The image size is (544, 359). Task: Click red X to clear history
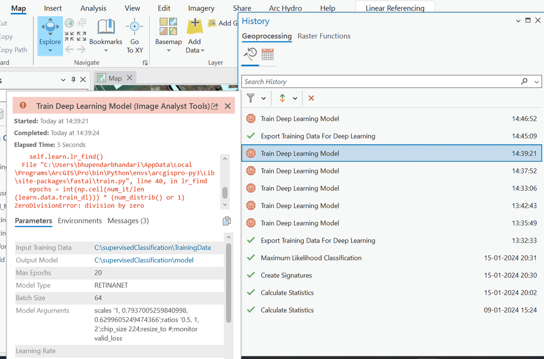(x=311, y=98)
